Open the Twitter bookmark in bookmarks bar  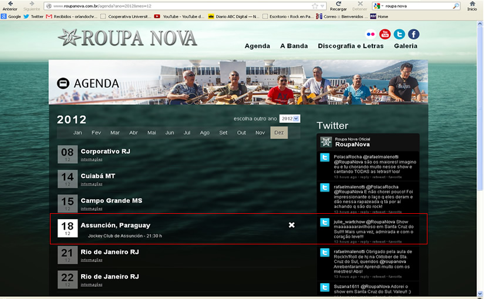tap(33, 16)
